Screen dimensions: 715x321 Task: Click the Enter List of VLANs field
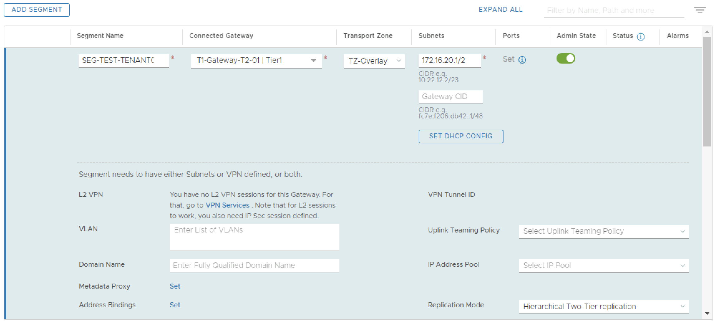(254, 237)
